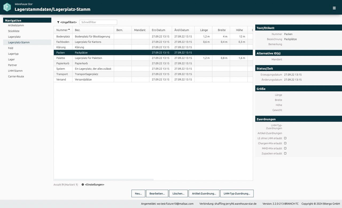Click the Lagerstammdaten/Lagerplatz-Stamm page title
This screenshot has height=208, width=342.
(53, 9)
